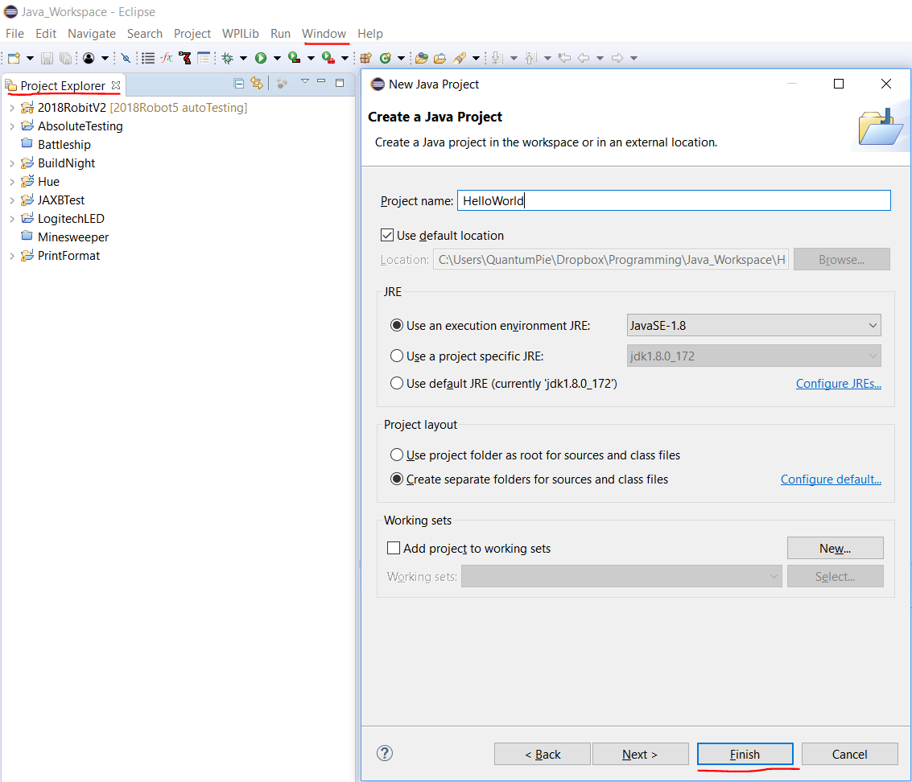Screen dimensions: 912x782
Task: Click the New Java Package icon
Action: coord(366,58)
